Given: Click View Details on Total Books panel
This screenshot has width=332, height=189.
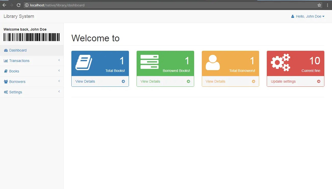Looking at the screenshot, I should (85, 81).
